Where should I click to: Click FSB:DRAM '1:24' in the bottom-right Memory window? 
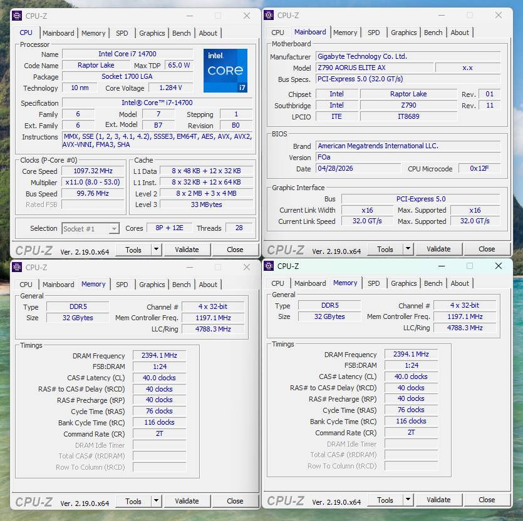tap(412, 365)
